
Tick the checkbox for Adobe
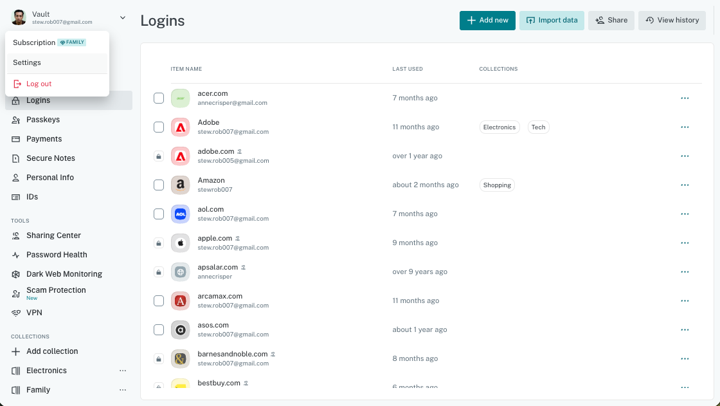pos(159,127)
